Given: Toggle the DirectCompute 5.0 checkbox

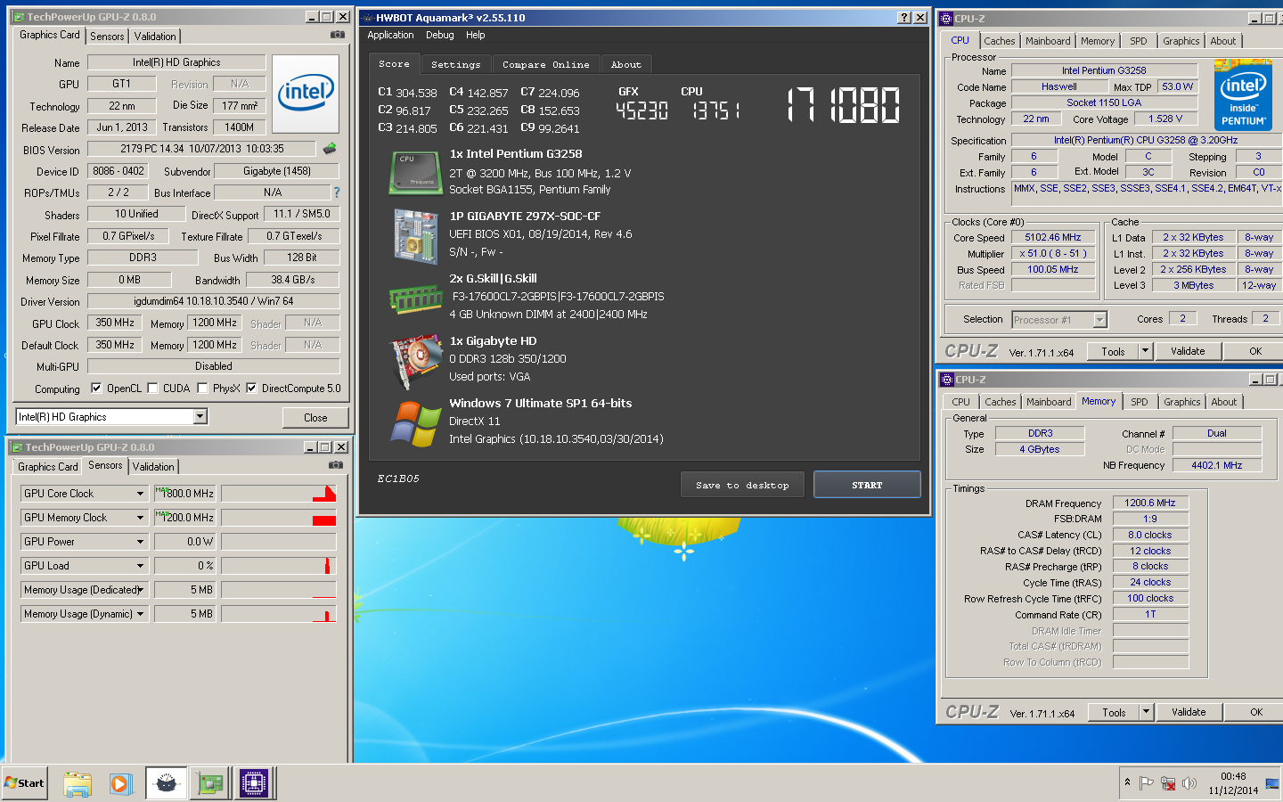Looking at the screenshot, I should (251, 388).
